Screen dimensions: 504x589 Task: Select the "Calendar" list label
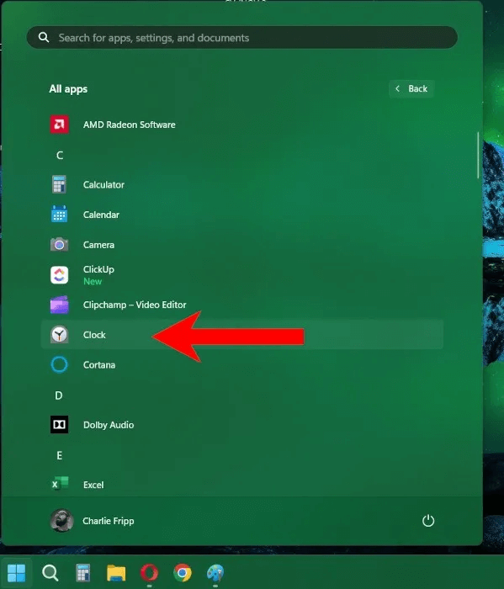(x=101, y=215)
